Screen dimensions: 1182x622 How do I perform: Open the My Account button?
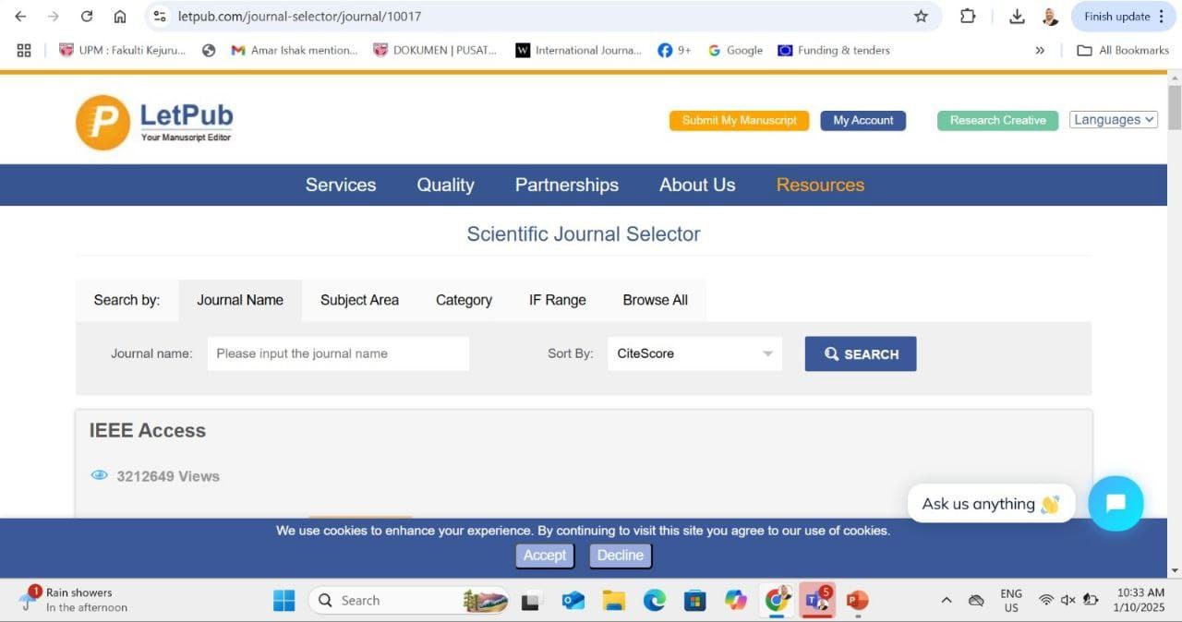[x=863, y=121]
